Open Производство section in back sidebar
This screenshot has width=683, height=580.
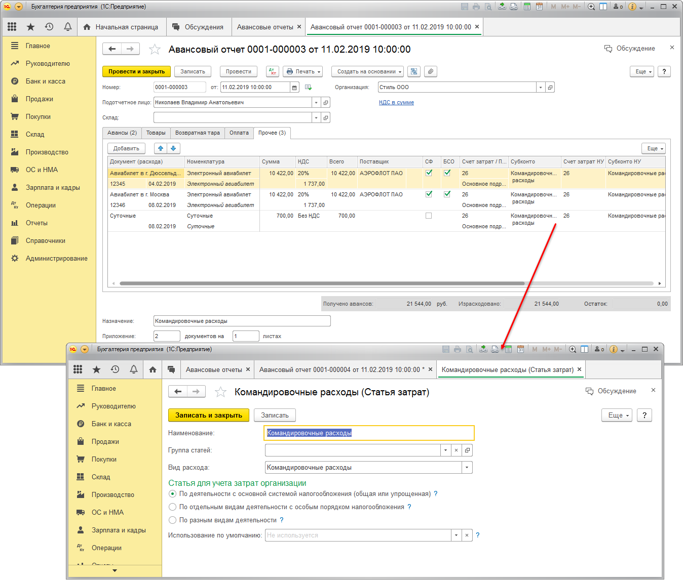pyautogui.click(x=47, y=152)
